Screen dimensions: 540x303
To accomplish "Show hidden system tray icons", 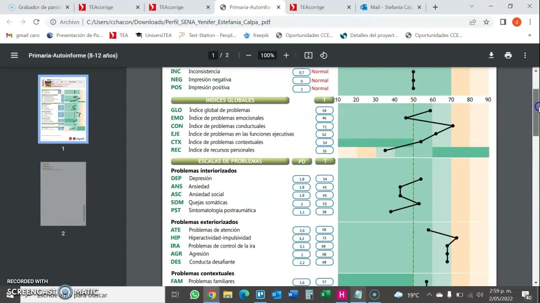I will 429,295.
